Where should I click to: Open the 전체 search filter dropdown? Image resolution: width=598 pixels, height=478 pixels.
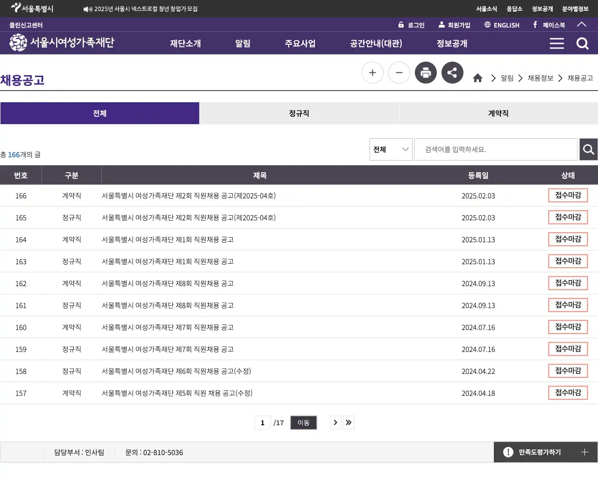[391, 149]
